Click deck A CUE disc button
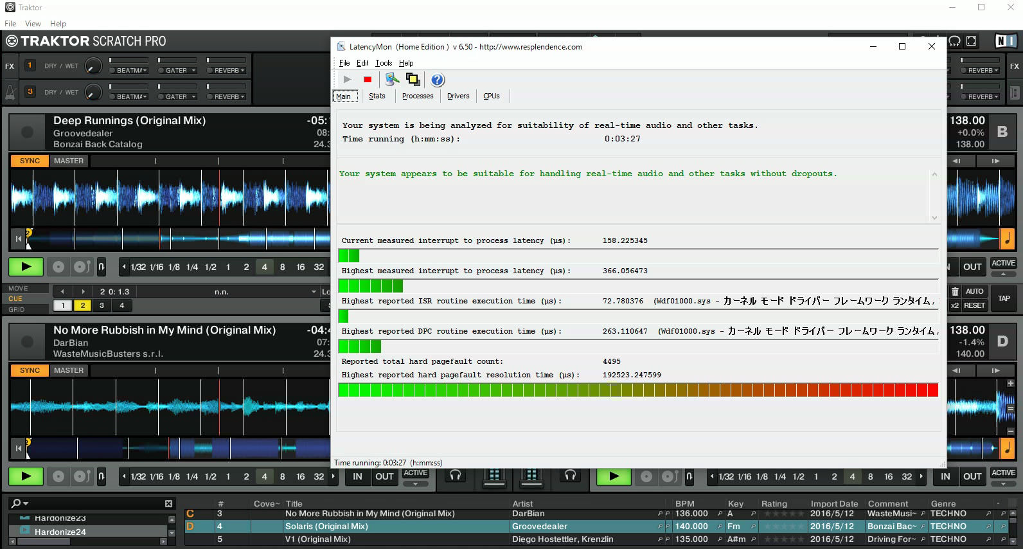Screen dimensions: 1023x549 coord(58,266)
